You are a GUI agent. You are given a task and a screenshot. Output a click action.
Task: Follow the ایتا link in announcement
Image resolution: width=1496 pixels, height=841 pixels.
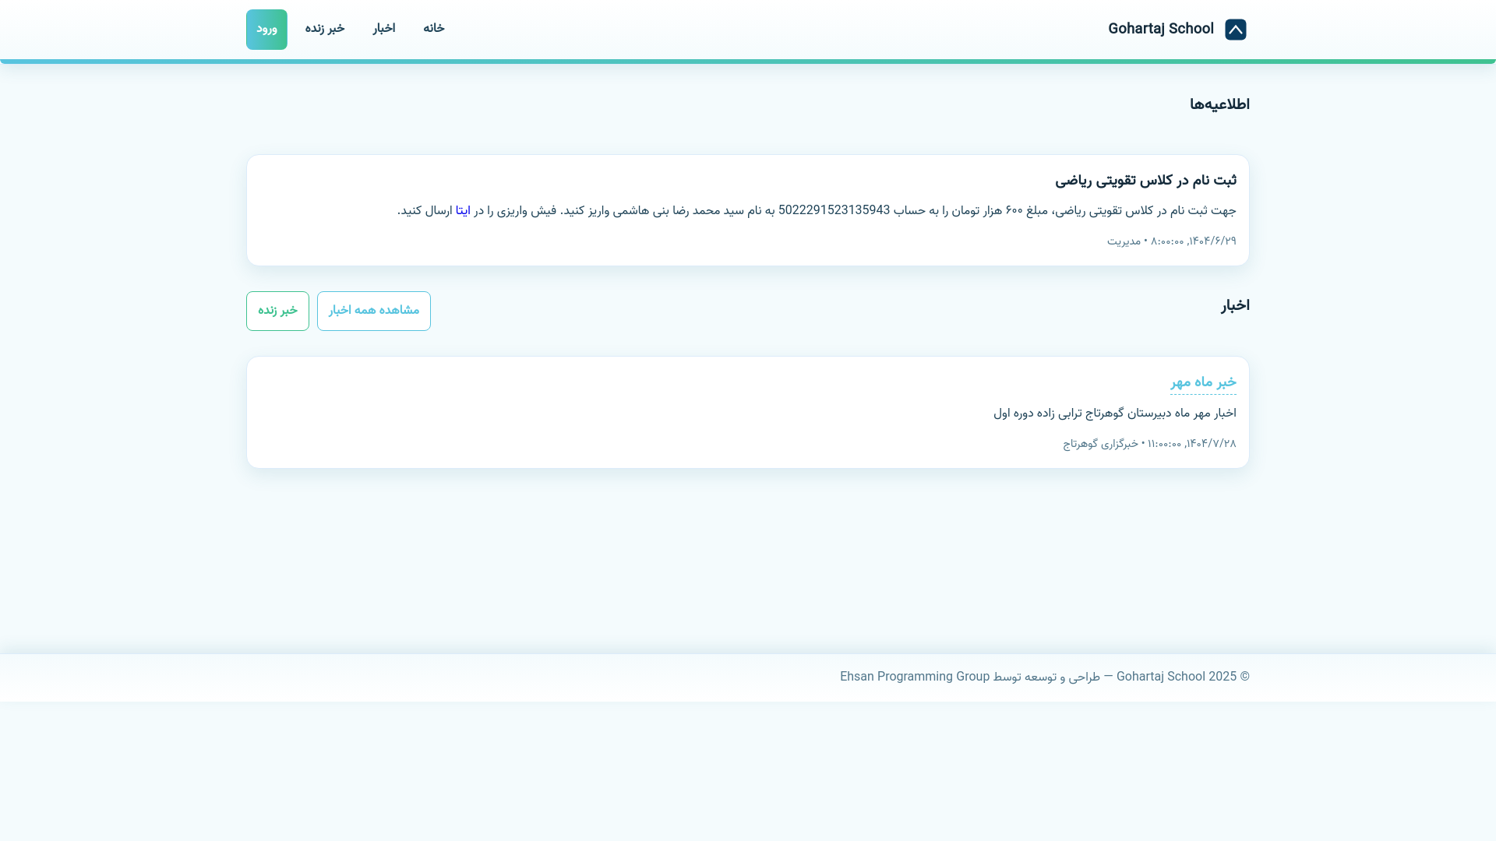[463, 211]
